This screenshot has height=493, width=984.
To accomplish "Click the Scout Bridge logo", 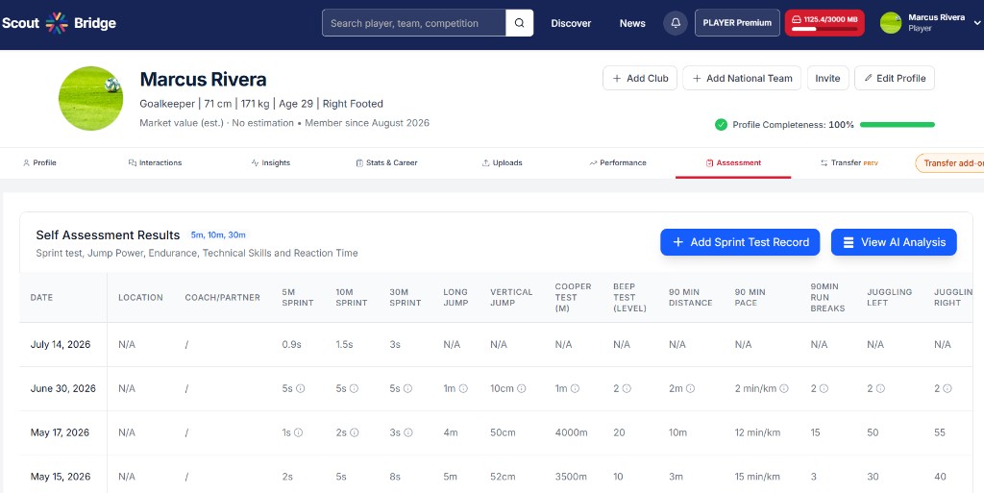I will (59, 23).
